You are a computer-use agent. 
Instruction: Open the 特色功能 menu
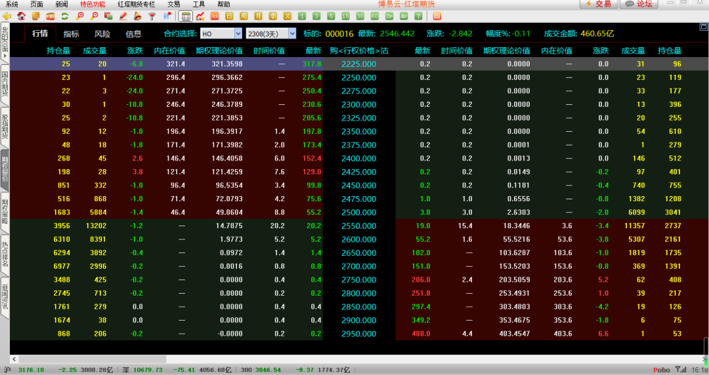(x=93, y=4)
